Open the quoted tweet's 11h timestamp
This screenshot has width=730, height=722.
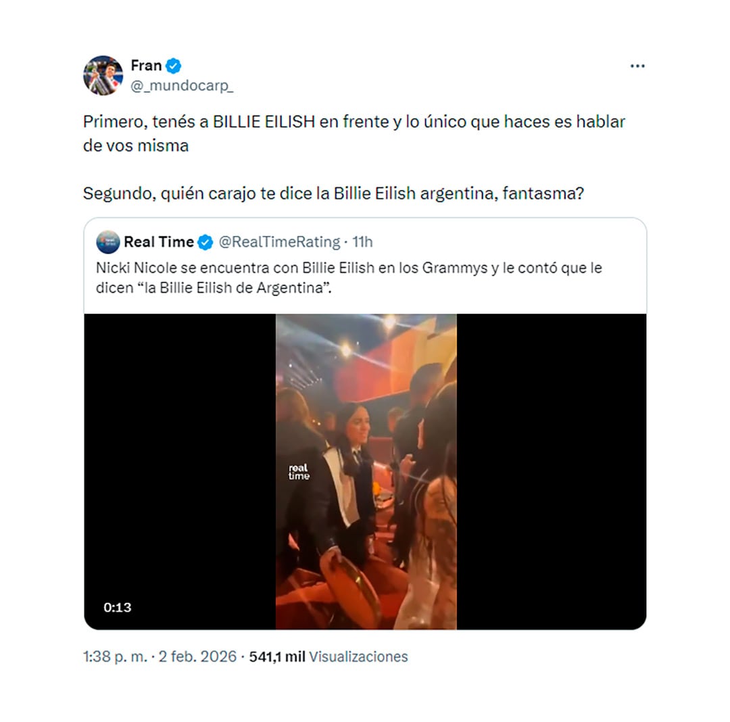(362, 242)
